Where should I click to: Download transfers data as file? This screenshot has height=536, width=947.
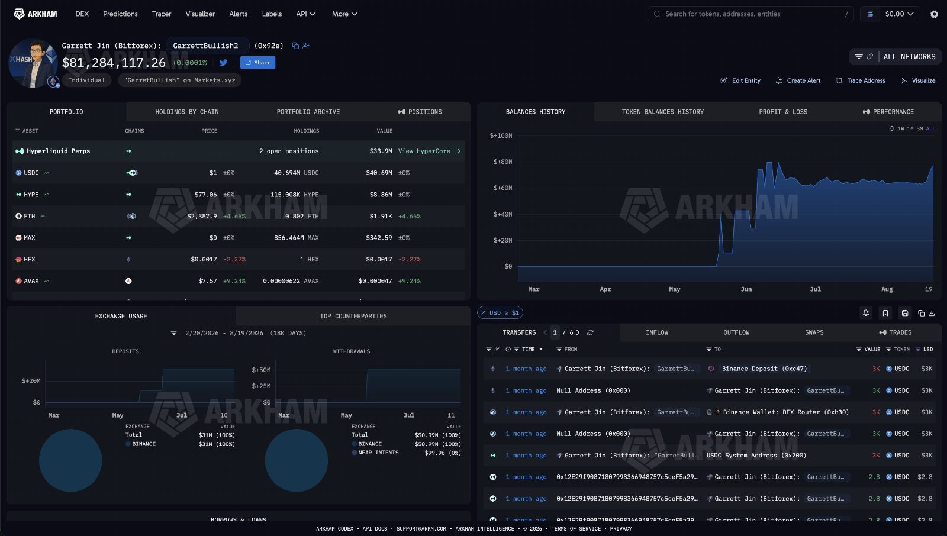tap(932, 313)
